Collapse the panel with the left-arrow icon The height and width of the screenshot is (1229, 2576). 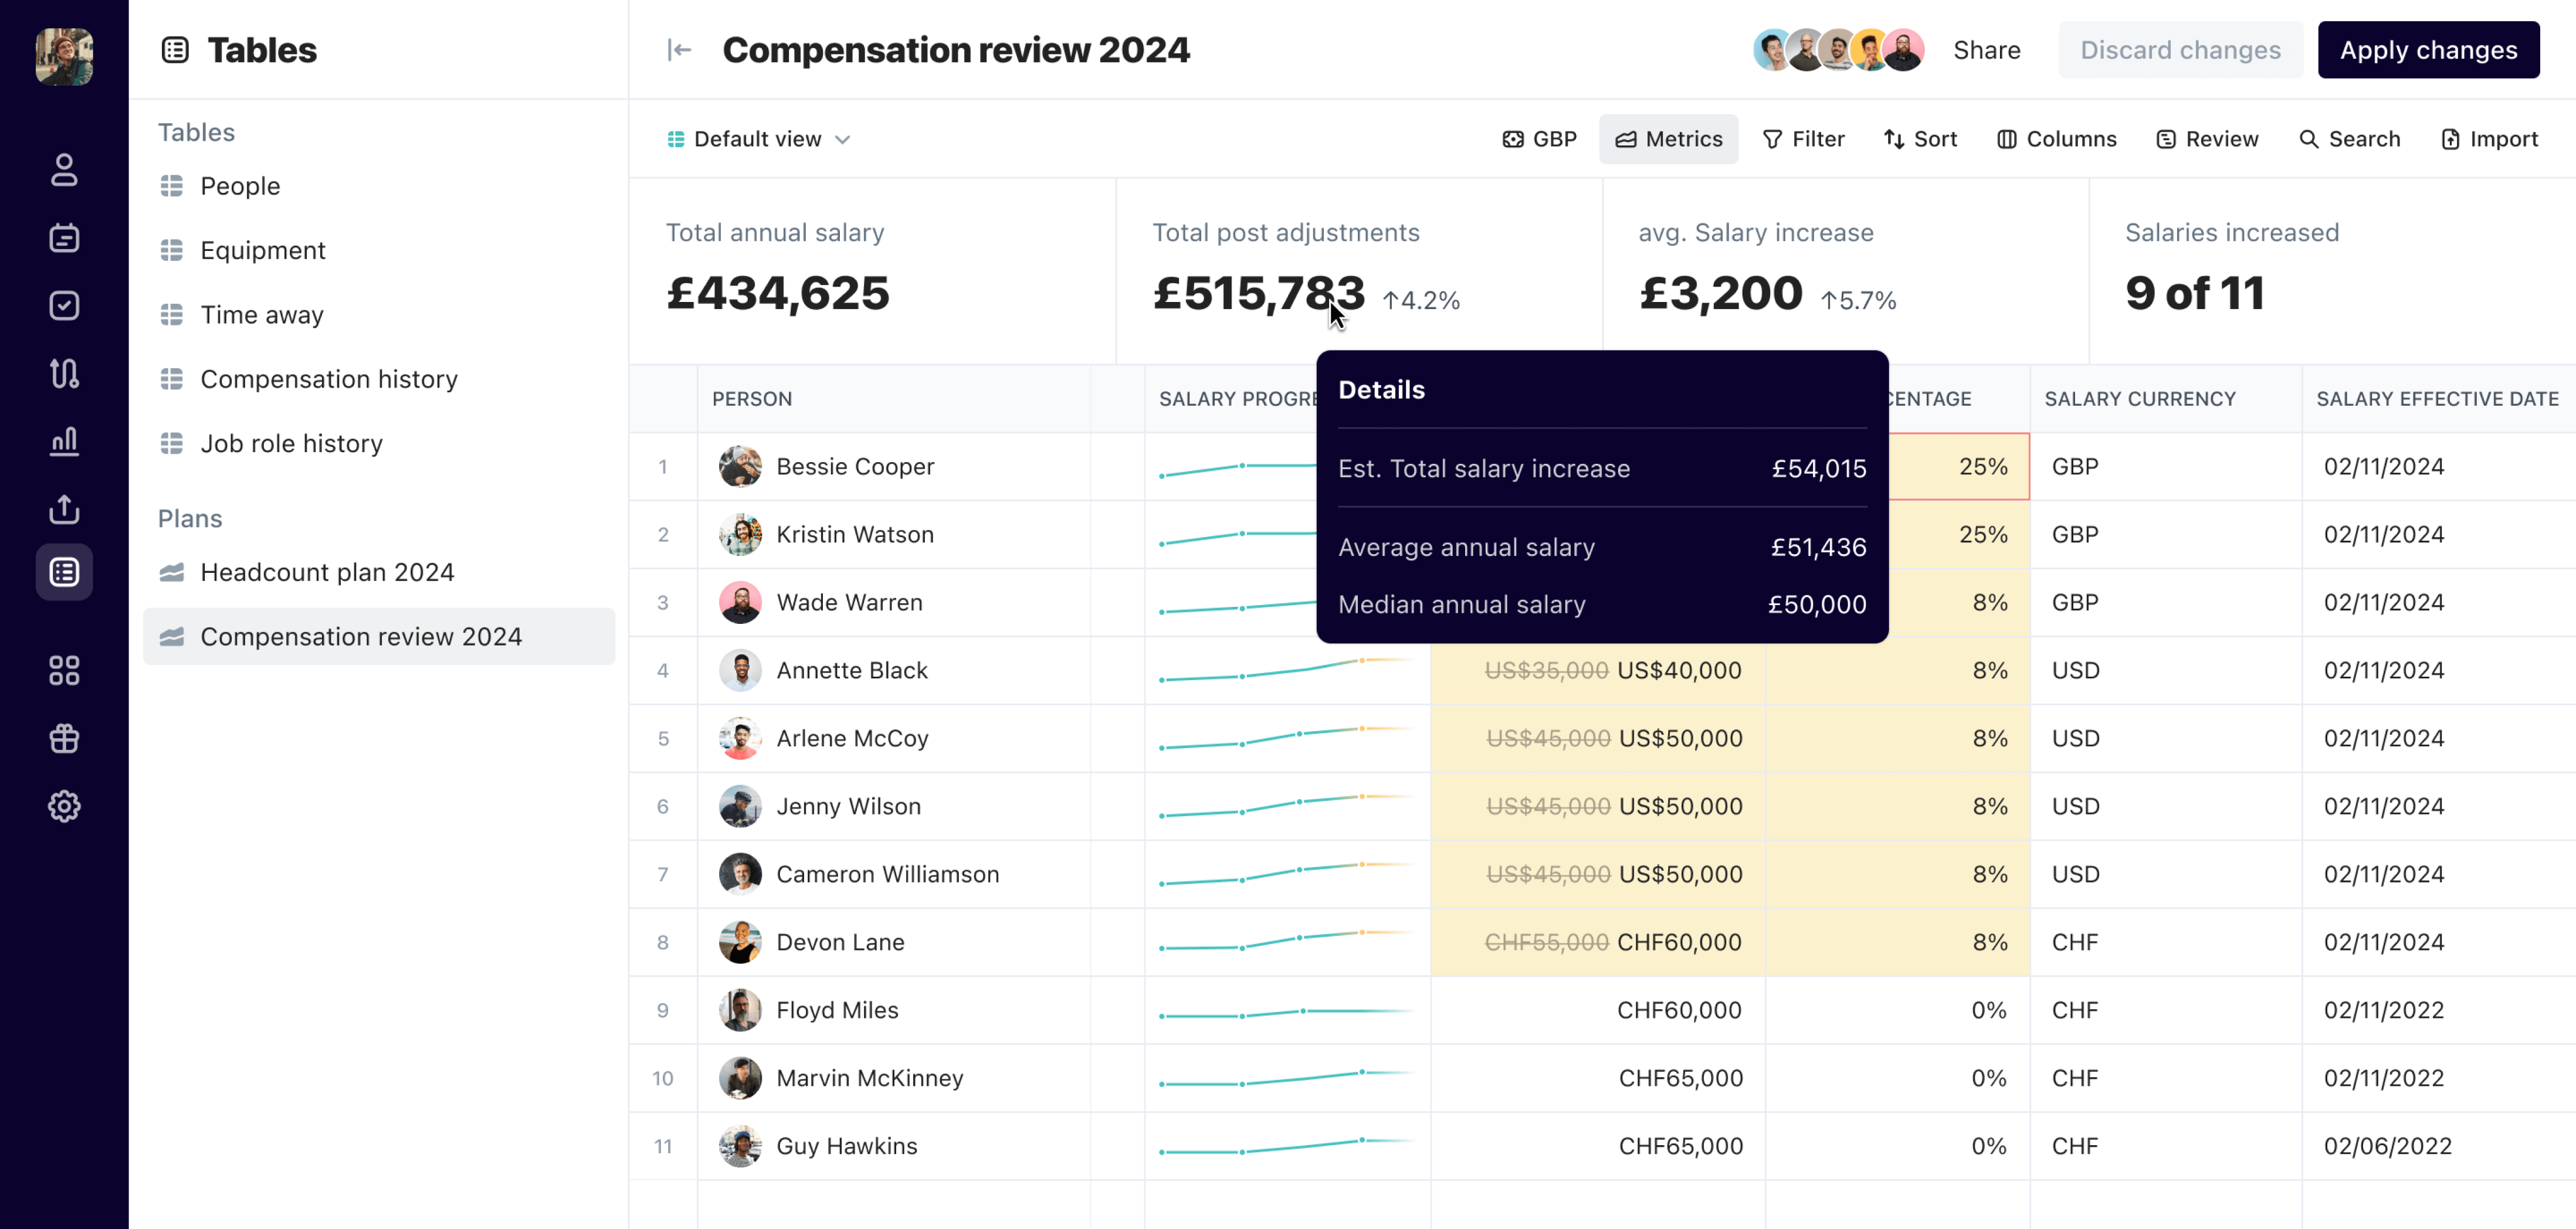(679, 49)
